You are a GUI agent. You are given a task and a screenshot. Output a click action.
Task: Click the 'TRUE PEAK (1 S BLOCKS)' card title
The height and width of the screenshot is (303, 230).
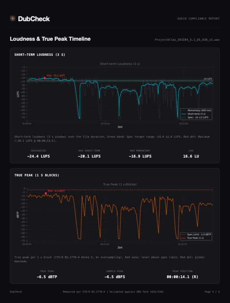click(x=37, y=175)
